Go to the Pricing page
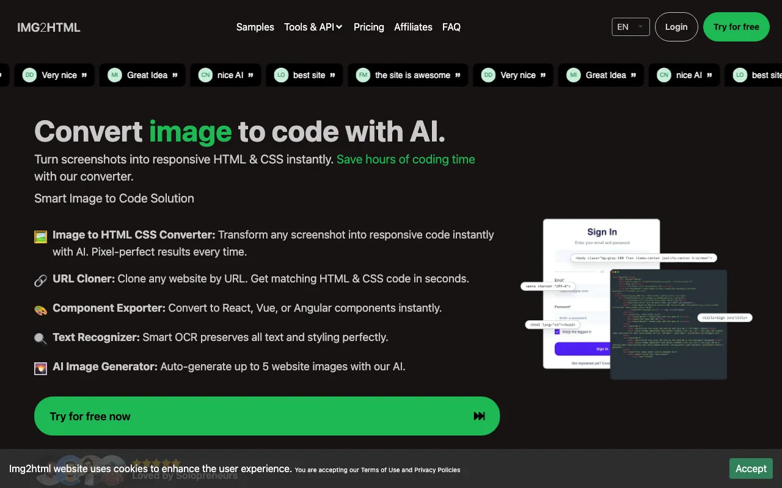Image resolution: width=782 pixels, height=488 pixels. (x=368, y=27)
